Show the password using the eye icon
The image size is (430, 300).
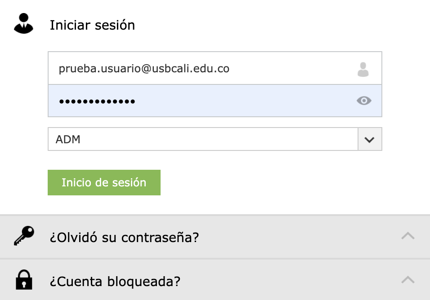pos(364,101)
